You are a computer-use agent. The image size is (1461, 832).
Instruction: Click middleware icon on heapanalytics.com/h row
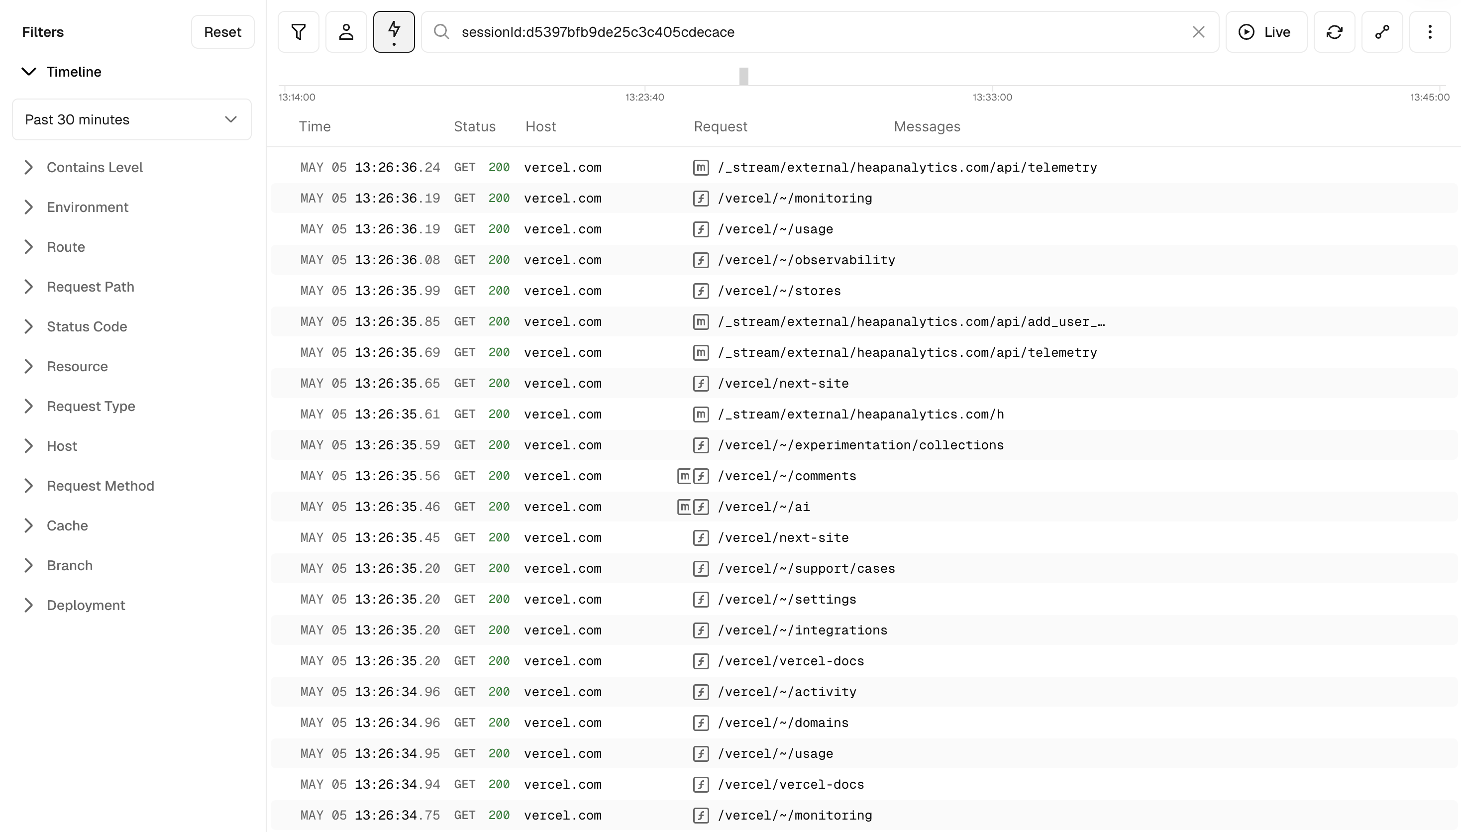tap(701, 415)
